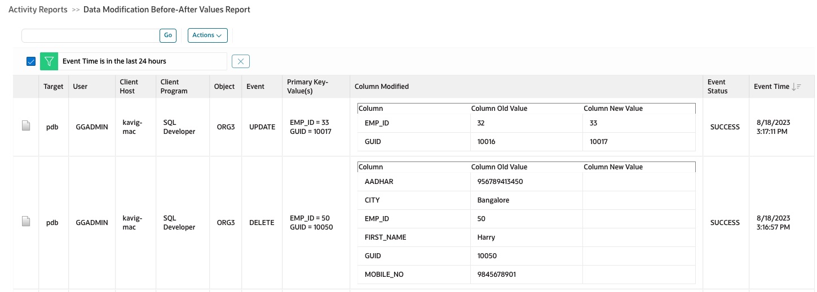
Task: Remove the Event Time filter
Action: pos(241,61)
